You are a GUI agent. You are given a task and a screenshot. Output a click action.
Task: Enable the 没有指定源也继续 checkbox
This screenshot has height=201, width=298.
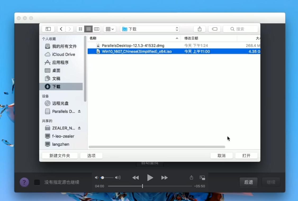click(37, 182)
